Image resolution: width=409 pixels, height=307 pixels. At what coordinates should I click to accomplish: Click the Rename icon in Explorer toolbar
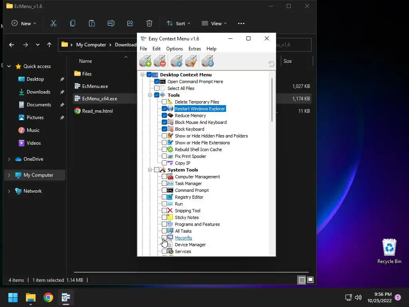click(x=111, y=23)
